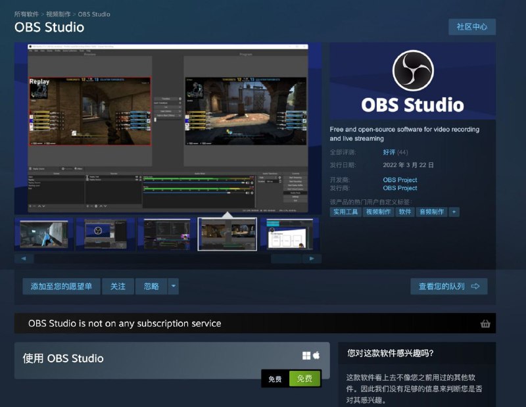Select the first screenshot thumbnail

(43, 233)
